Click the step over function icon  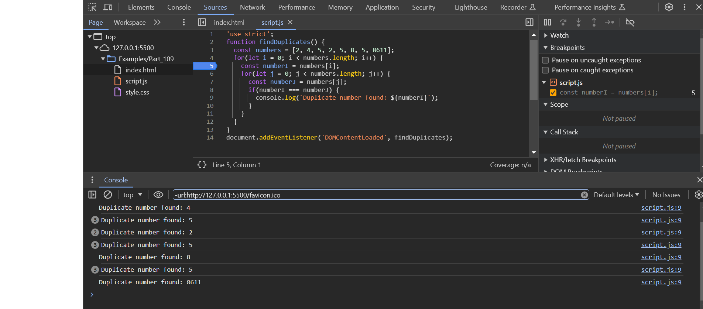point(563,22)
